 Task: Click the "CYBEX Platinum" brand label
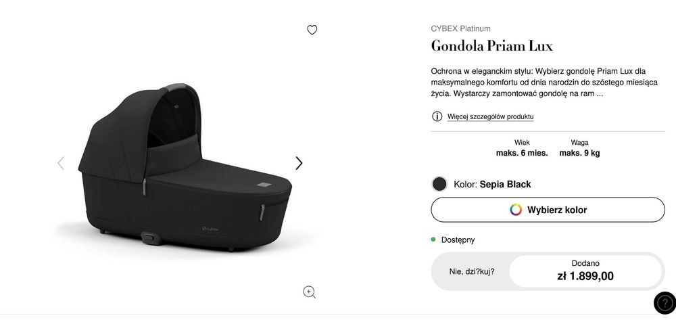point(460,28)
